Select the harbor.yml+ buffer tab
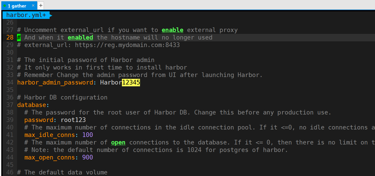375x176 pixels. tap(26, 15)
